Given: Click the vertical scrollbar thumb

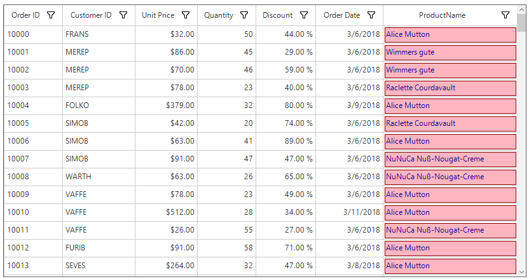Looking at the screenshot, I should [x=521, y=23].
